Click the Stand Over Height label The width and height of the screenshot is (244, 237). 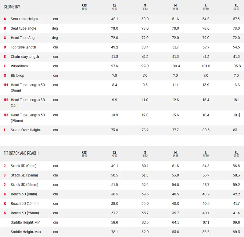tap(26, 130)
